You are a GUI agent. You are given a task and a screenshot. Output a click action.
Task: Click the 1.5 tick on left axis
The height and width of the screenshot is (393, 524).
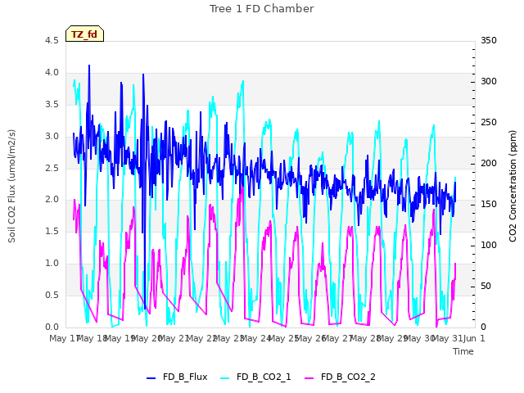[x=52, y=231]
